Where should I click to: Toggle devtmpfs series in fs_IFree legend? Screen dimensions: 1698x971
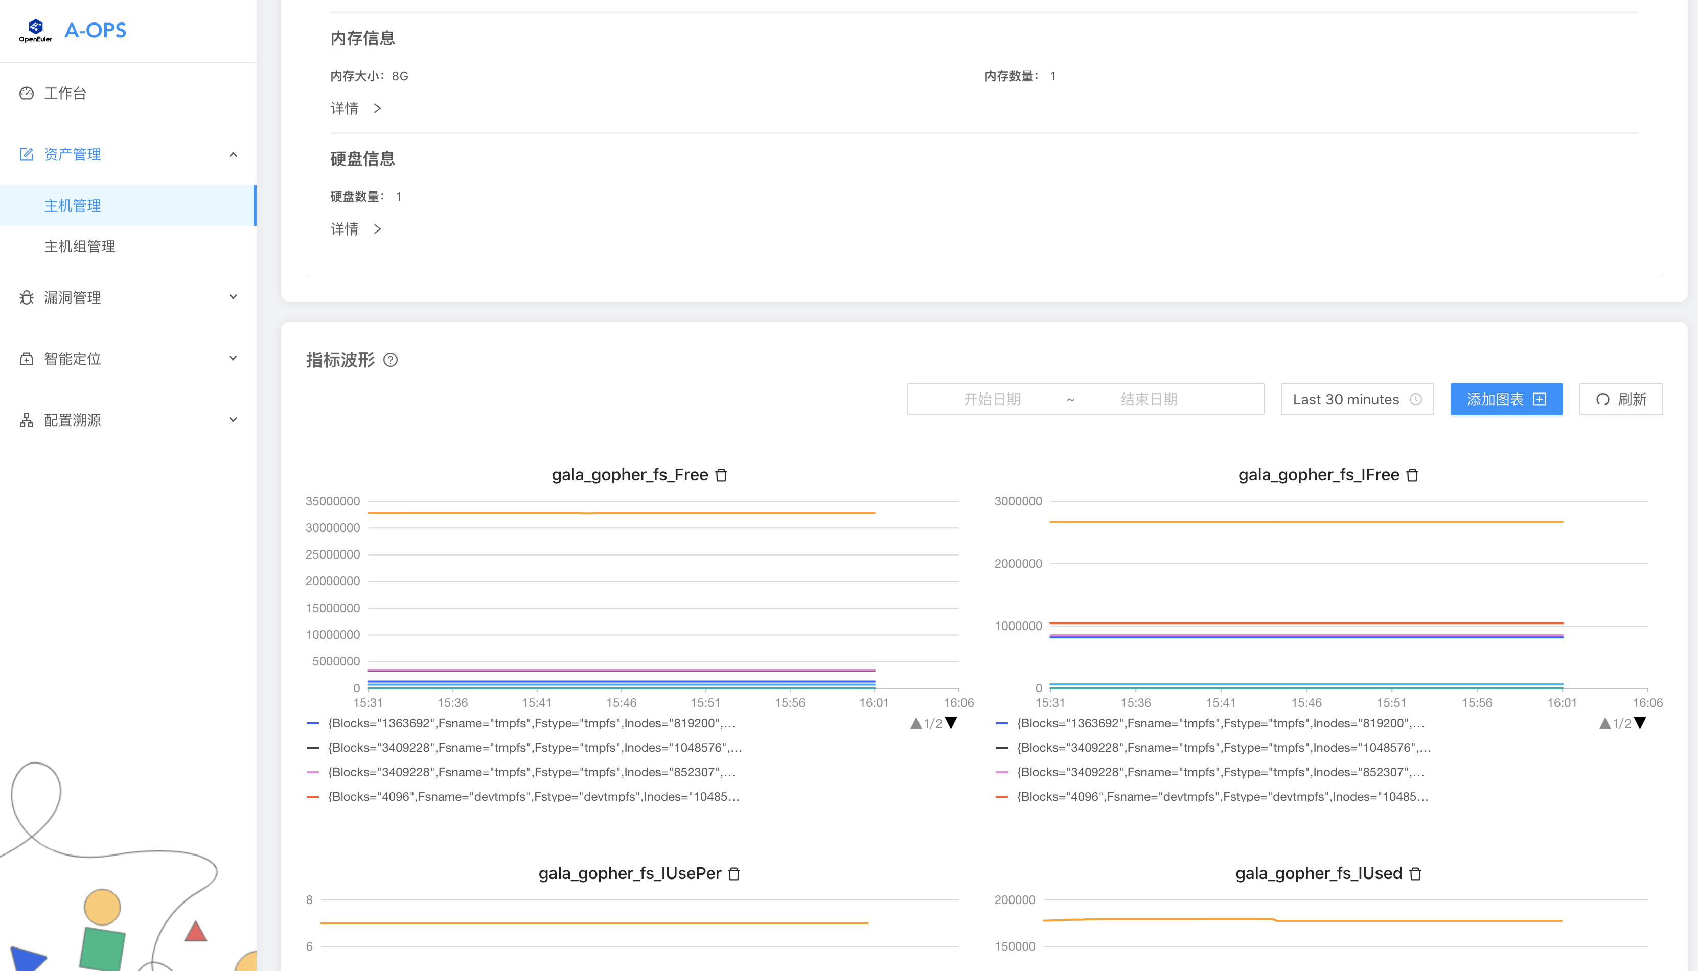pos(1222,796)
